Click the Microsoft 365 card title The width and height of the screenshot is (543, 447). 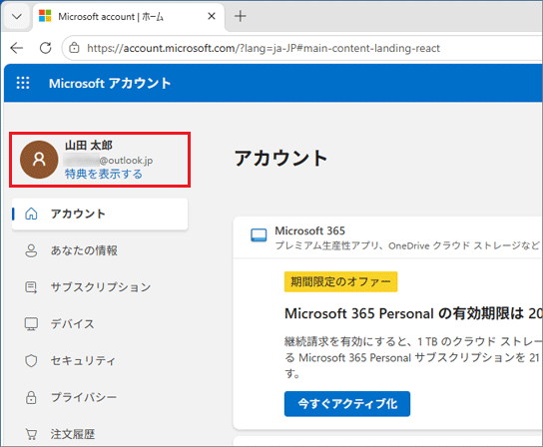click(310, 230)
